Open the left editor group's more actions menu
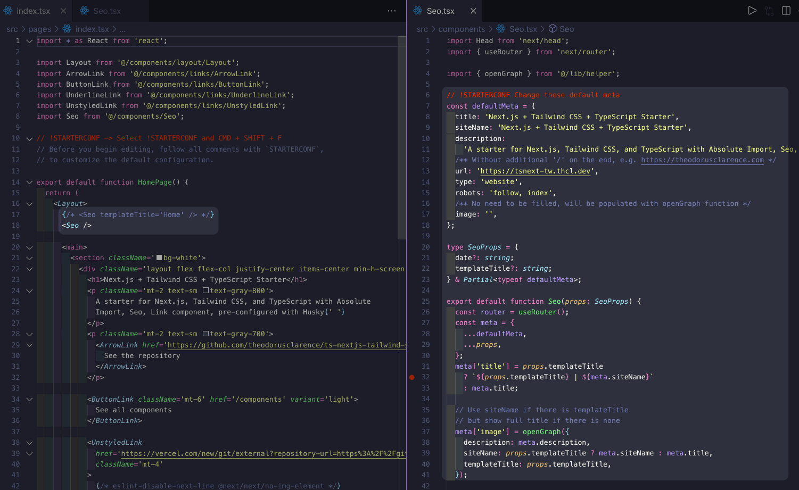 [x=392, y=11]
